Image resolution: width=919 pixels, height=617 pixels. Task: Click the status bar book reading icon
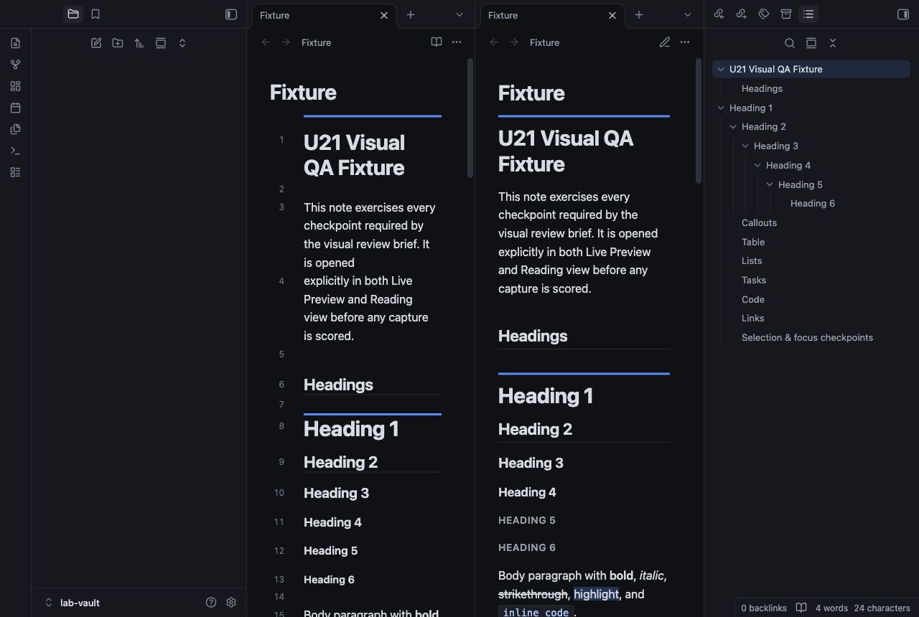[x=801, y=608]
